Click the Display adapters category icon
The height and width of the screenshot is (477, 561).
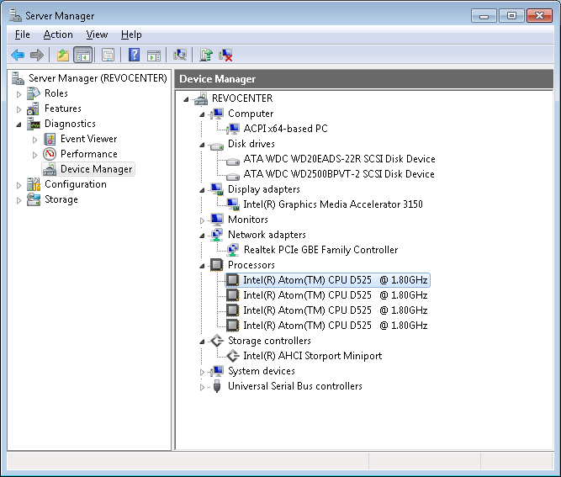(x=217, y=189)
